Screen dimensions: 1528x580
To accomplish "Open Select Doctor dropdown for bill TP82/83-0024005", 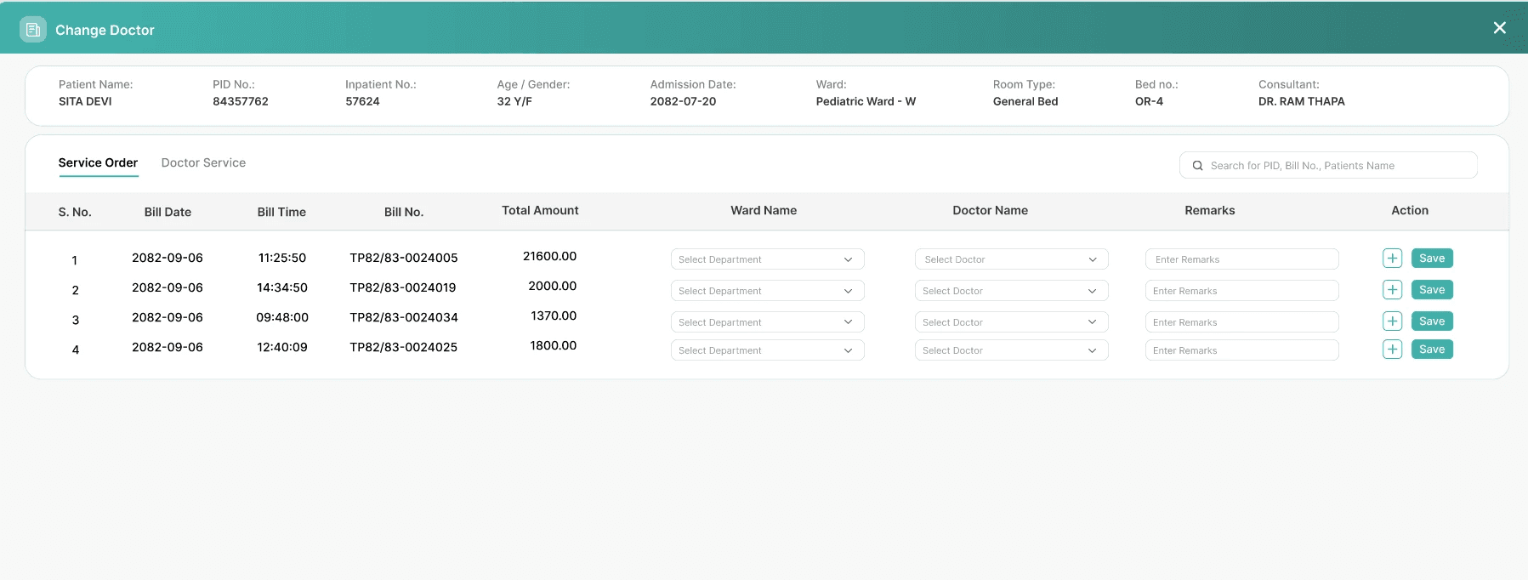I will click(x=1011, y=259).
